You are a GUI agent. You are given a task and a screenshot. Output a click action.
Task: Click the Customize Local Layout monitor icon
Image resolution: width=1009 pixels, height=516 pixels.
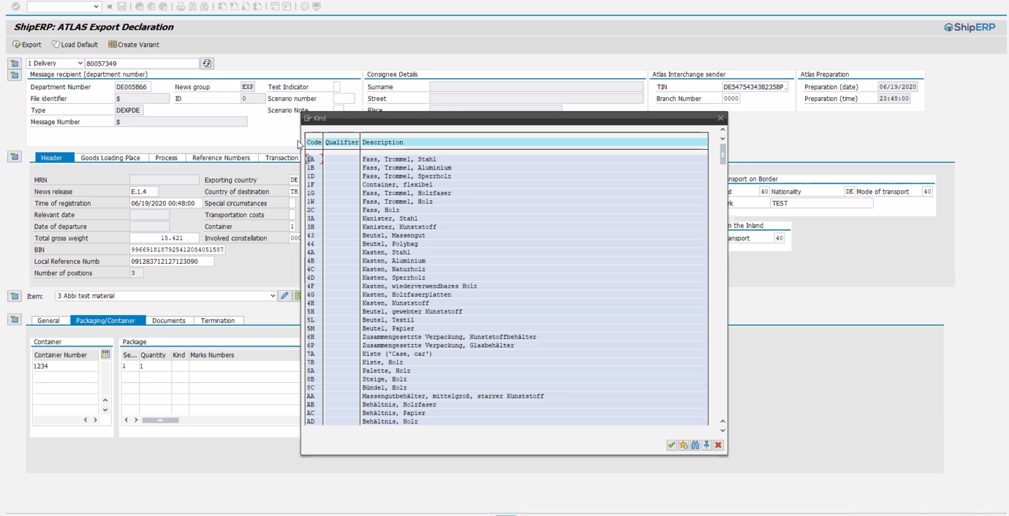317,7
